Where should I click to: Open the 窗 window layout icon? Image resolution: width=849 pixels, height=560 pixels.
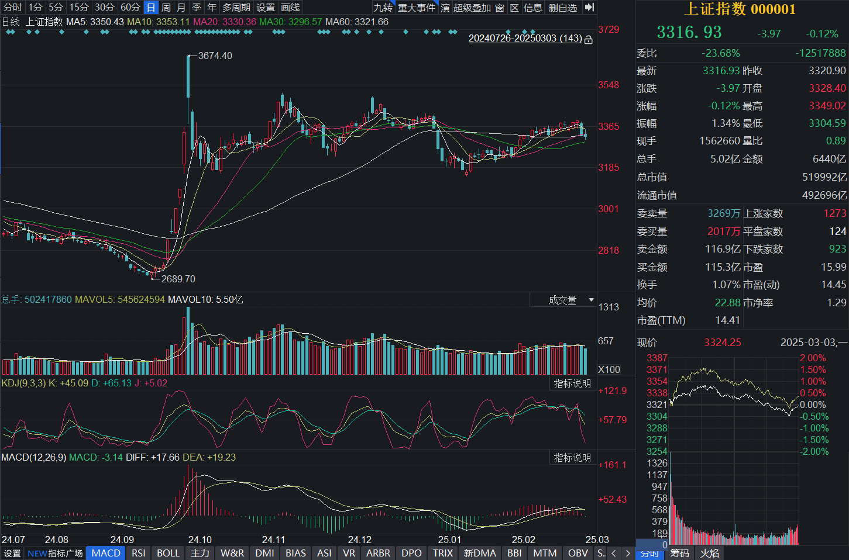coord(500,8)
